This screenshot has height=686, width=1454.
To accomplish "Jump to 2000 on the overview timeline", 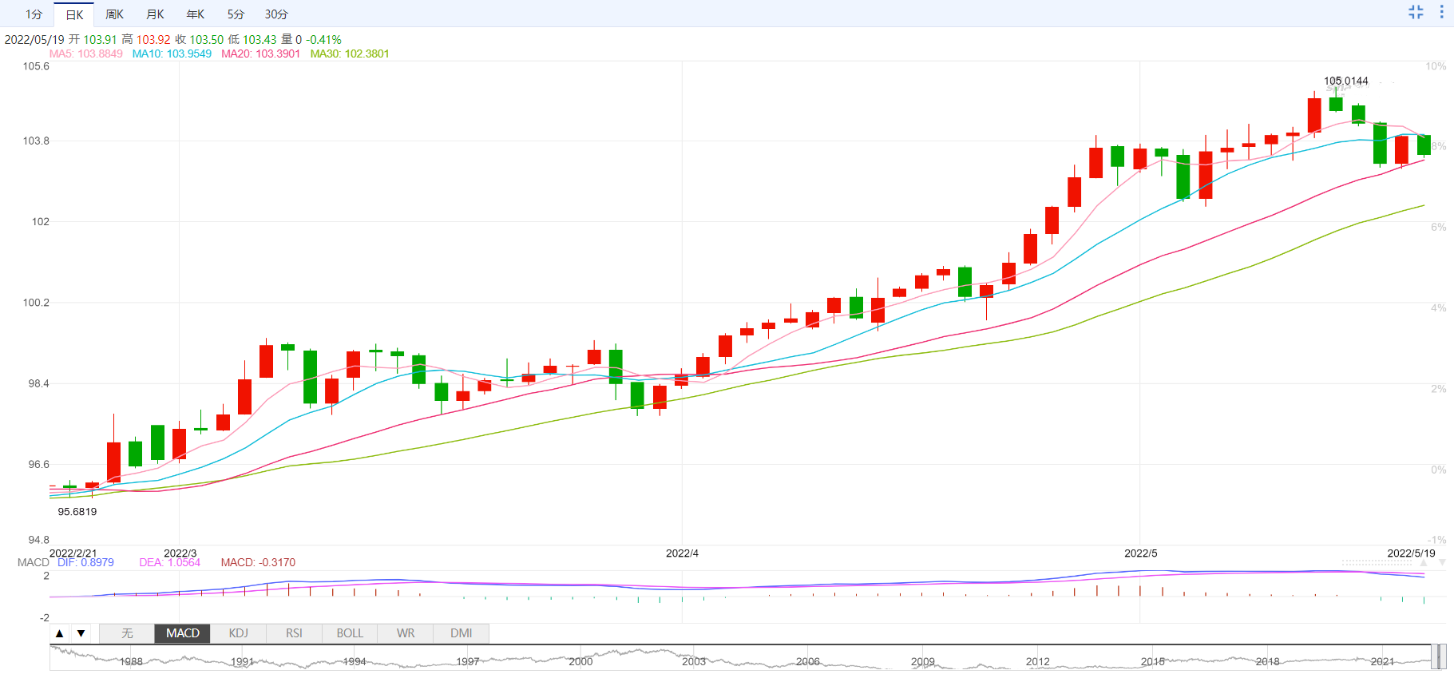I will coord(580,661).
